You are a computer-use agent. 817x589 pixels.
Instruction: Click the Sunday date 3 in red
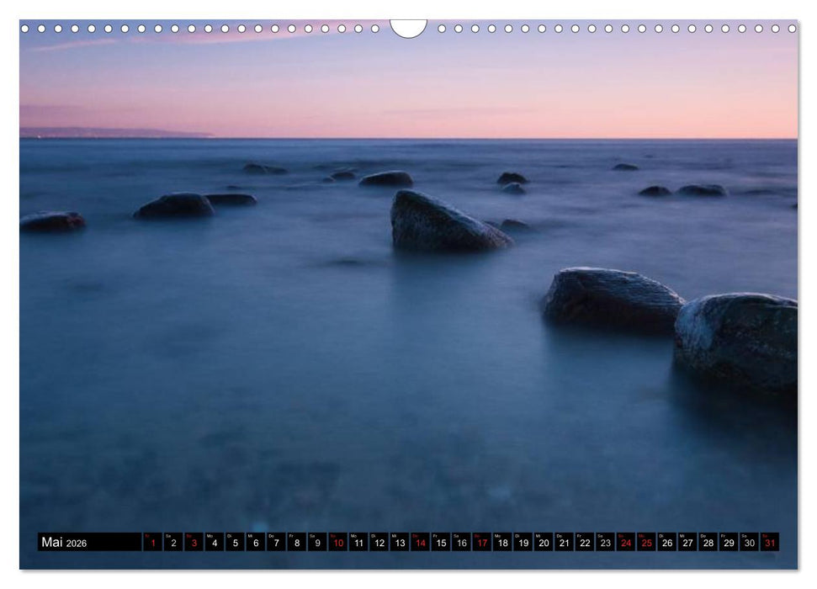click(x=196, y=543)
